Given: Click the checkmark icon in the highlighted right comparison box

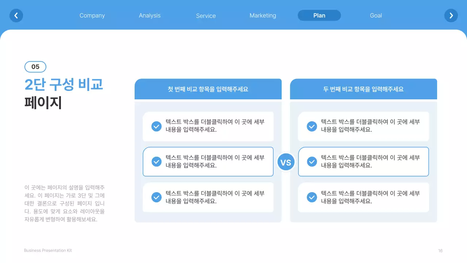Looking at the screenshot, I should tap(312, 161).
